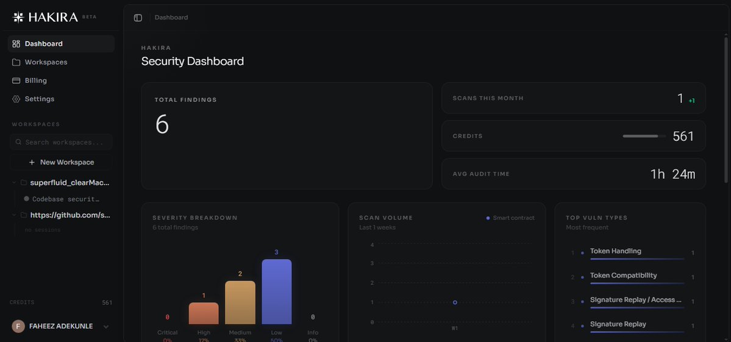Click the Hakira snowflake logo icon
The width and height of the screenshot is (731, 342).
[x=18, y=17]
